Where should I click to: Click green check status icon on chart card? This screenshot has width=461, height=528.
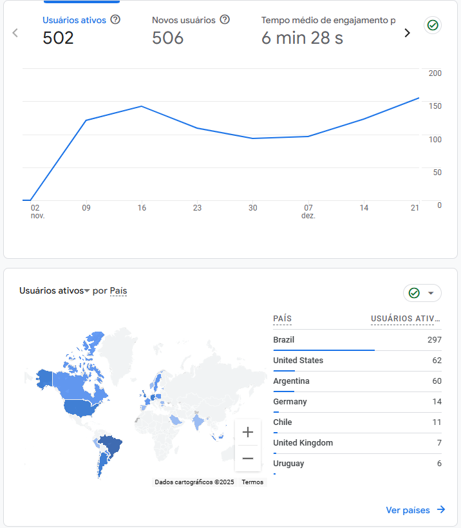pyautogui.click(x=433, y=25)
